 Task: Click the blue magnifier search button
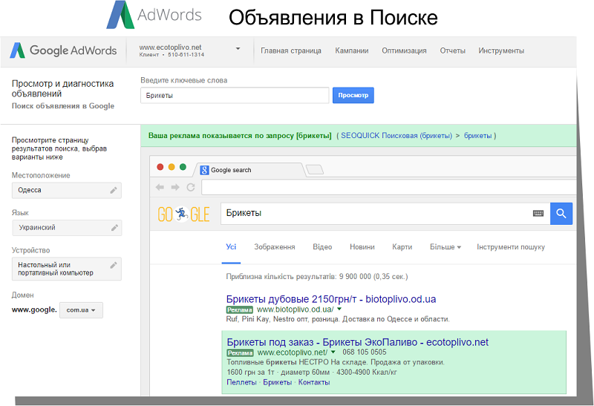(561, 214)
